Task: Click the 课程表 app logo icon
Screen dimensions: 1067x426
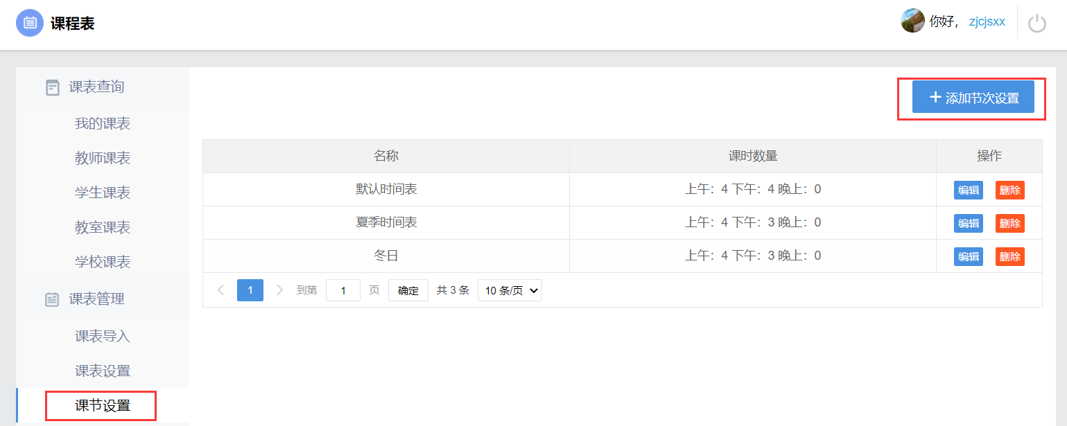Action: [30, 23]
